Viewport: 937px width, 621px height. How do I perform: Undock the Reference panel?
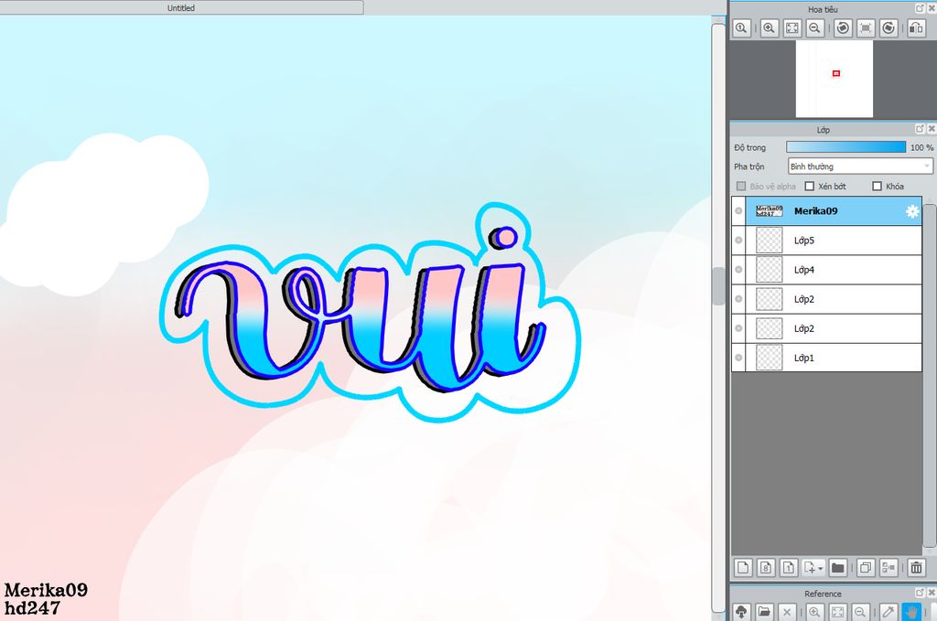pyautogui.click(x=920, y=593)
